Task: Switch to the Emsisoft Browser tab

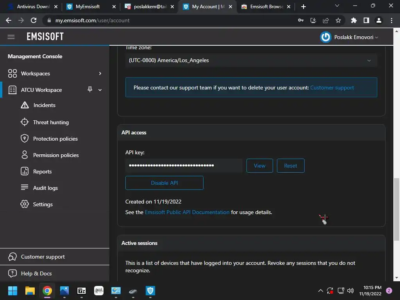Action: (x=266, y=7)
